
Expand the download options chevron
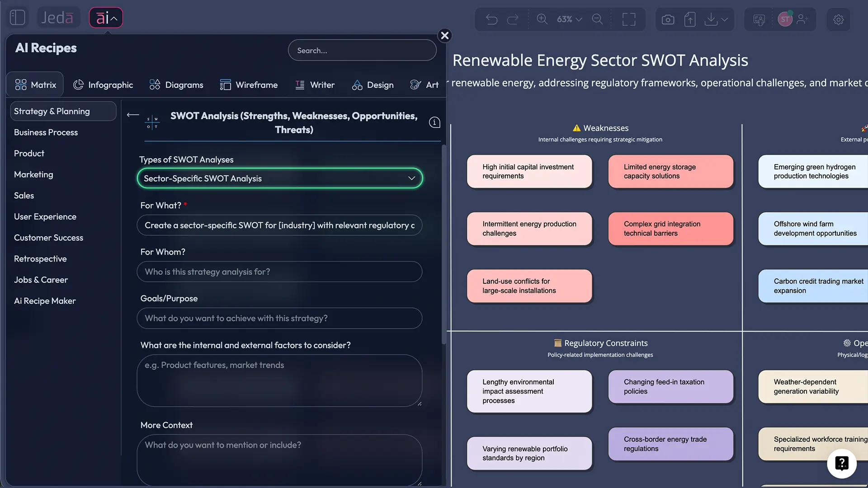[725, 19]
